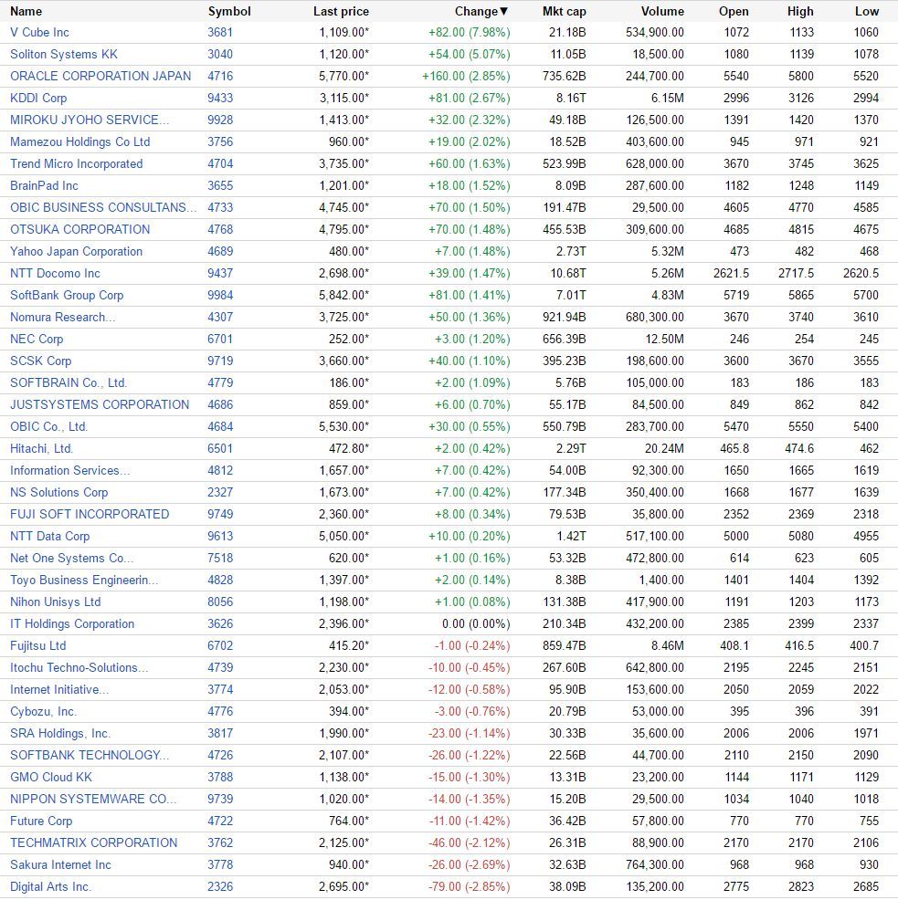Open the Hitachi, Ltd. link
Screen dimensions: 898x900
point(41,448)
